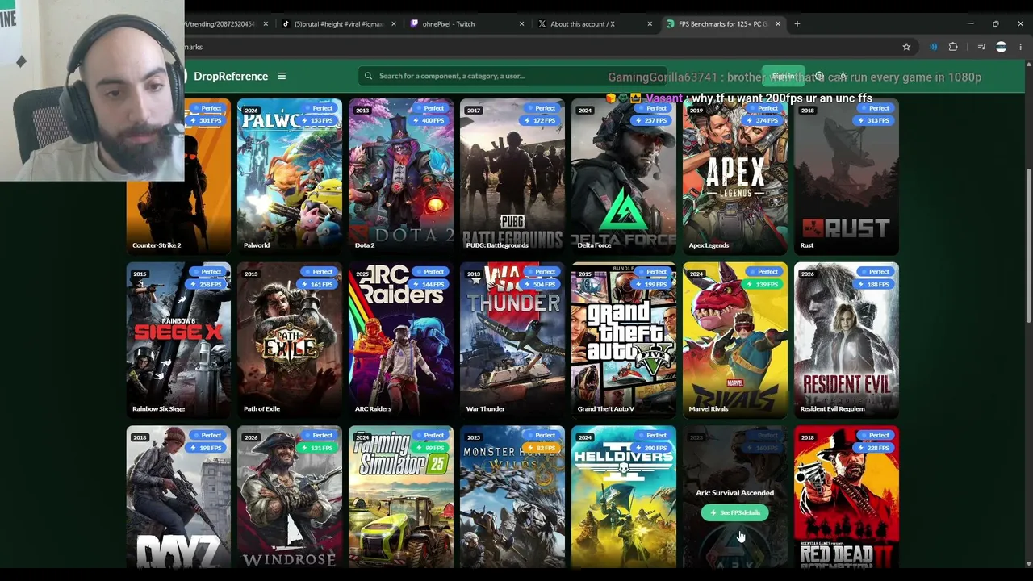Minimize the browser window
Viewport: 1033px width, 581px height.
pyautogui.click(x=971, y=24)
